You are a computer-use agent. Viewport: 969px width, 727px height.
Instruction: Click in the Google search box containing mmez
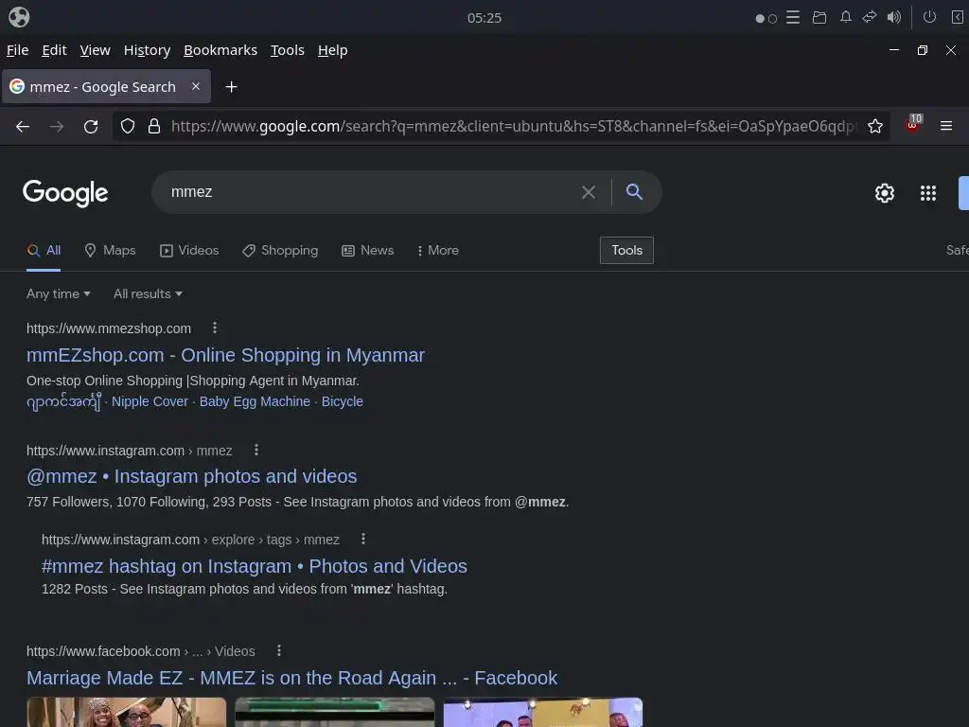(x=371, y=192)
